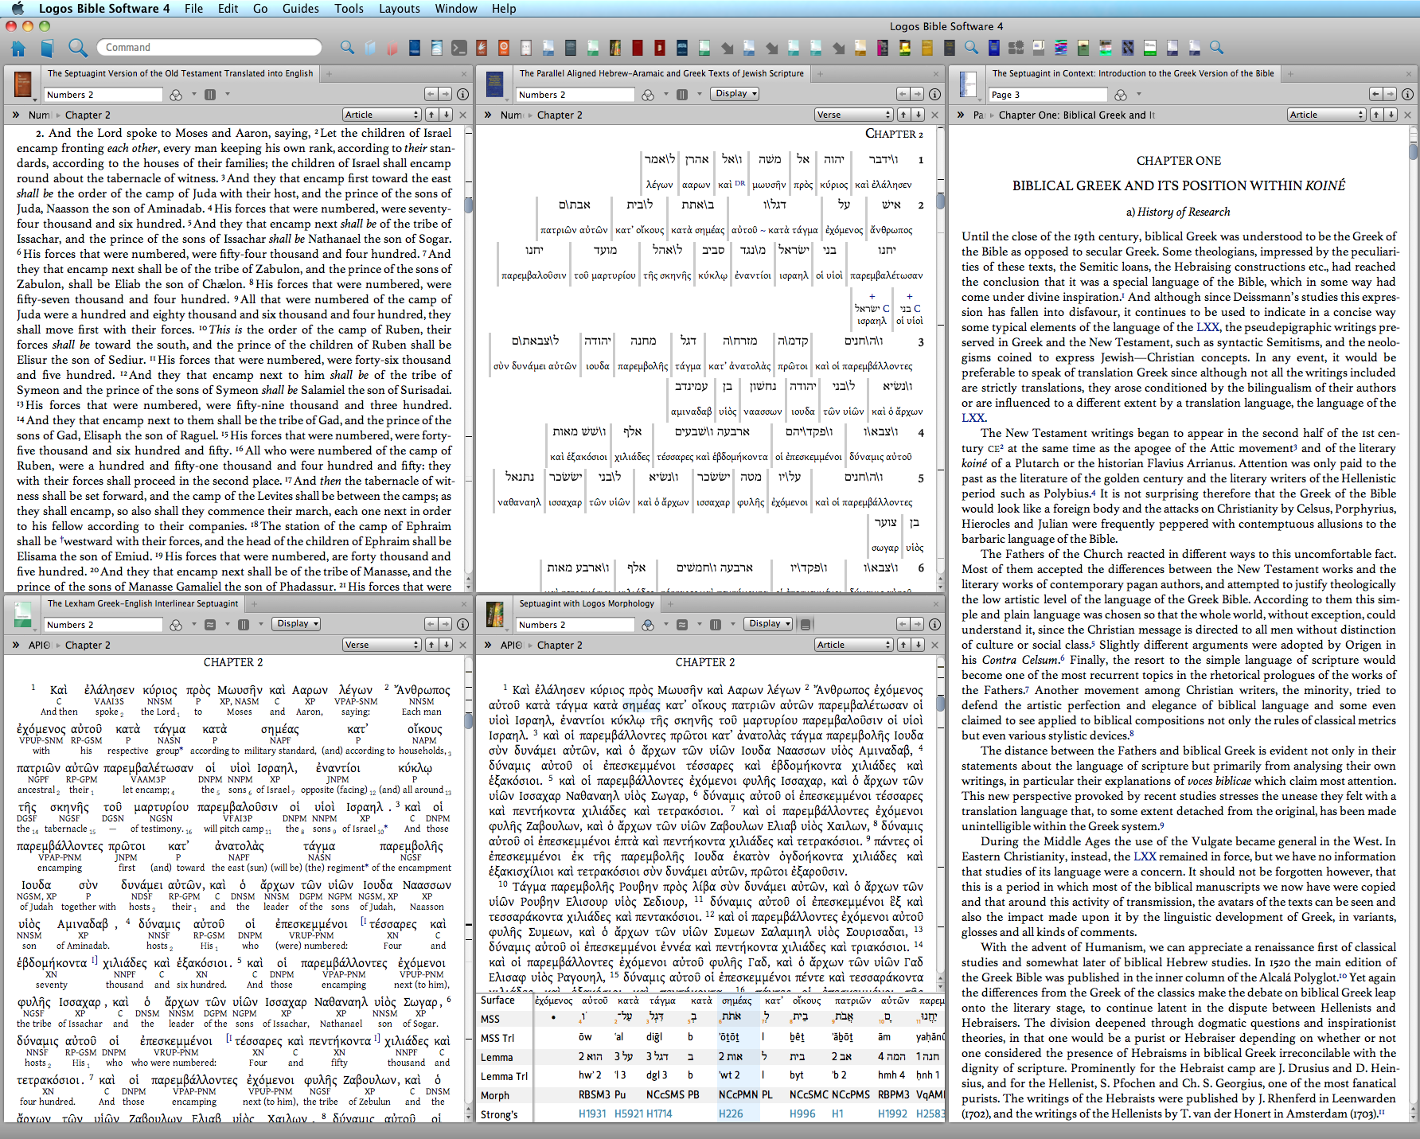This screenshot has height=1139, width=1420.
Task: Toggle reverse interlinear ribbon in Logos Morphology panel
Action: [x=806, y=625]
